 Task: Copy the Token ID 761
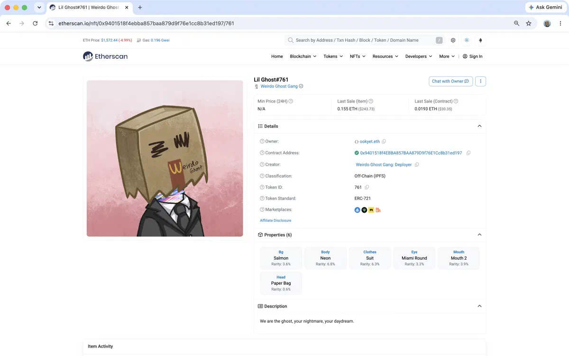click(367, 187)
